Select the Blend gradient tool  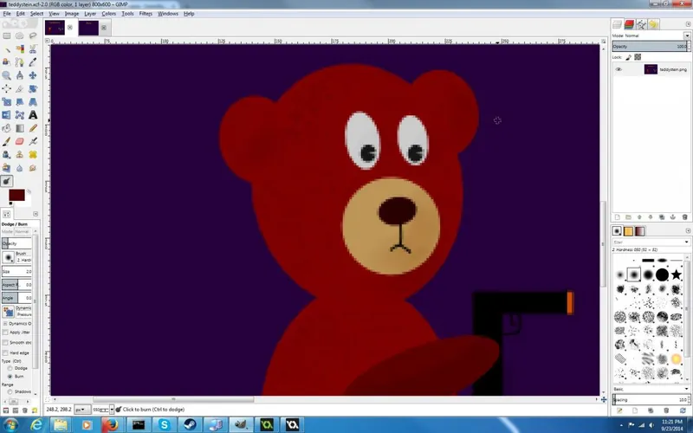[x=19, y=128]
